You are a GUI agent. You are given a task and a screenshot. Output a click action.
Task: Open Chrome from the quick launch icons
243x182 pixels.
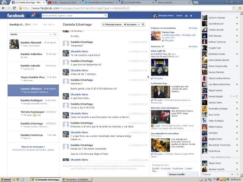(18, 180)
